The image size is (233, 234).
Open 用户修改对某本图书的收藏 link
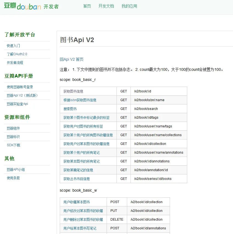coord(83,211)
